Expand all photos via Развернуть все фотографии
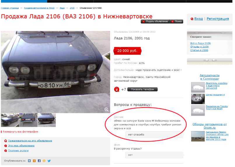This screenshot has height=167, width=235. (20, 132)
